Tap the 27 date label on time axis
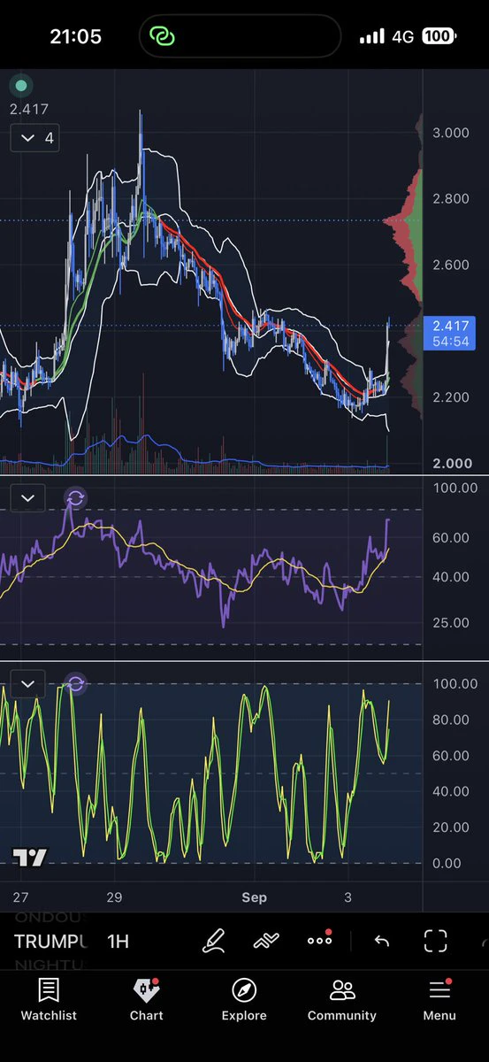This screenshot has width=489, height=1062. tap(20, 897)
